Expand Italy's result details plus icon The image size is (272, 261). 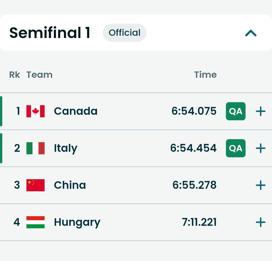[260, 148]
